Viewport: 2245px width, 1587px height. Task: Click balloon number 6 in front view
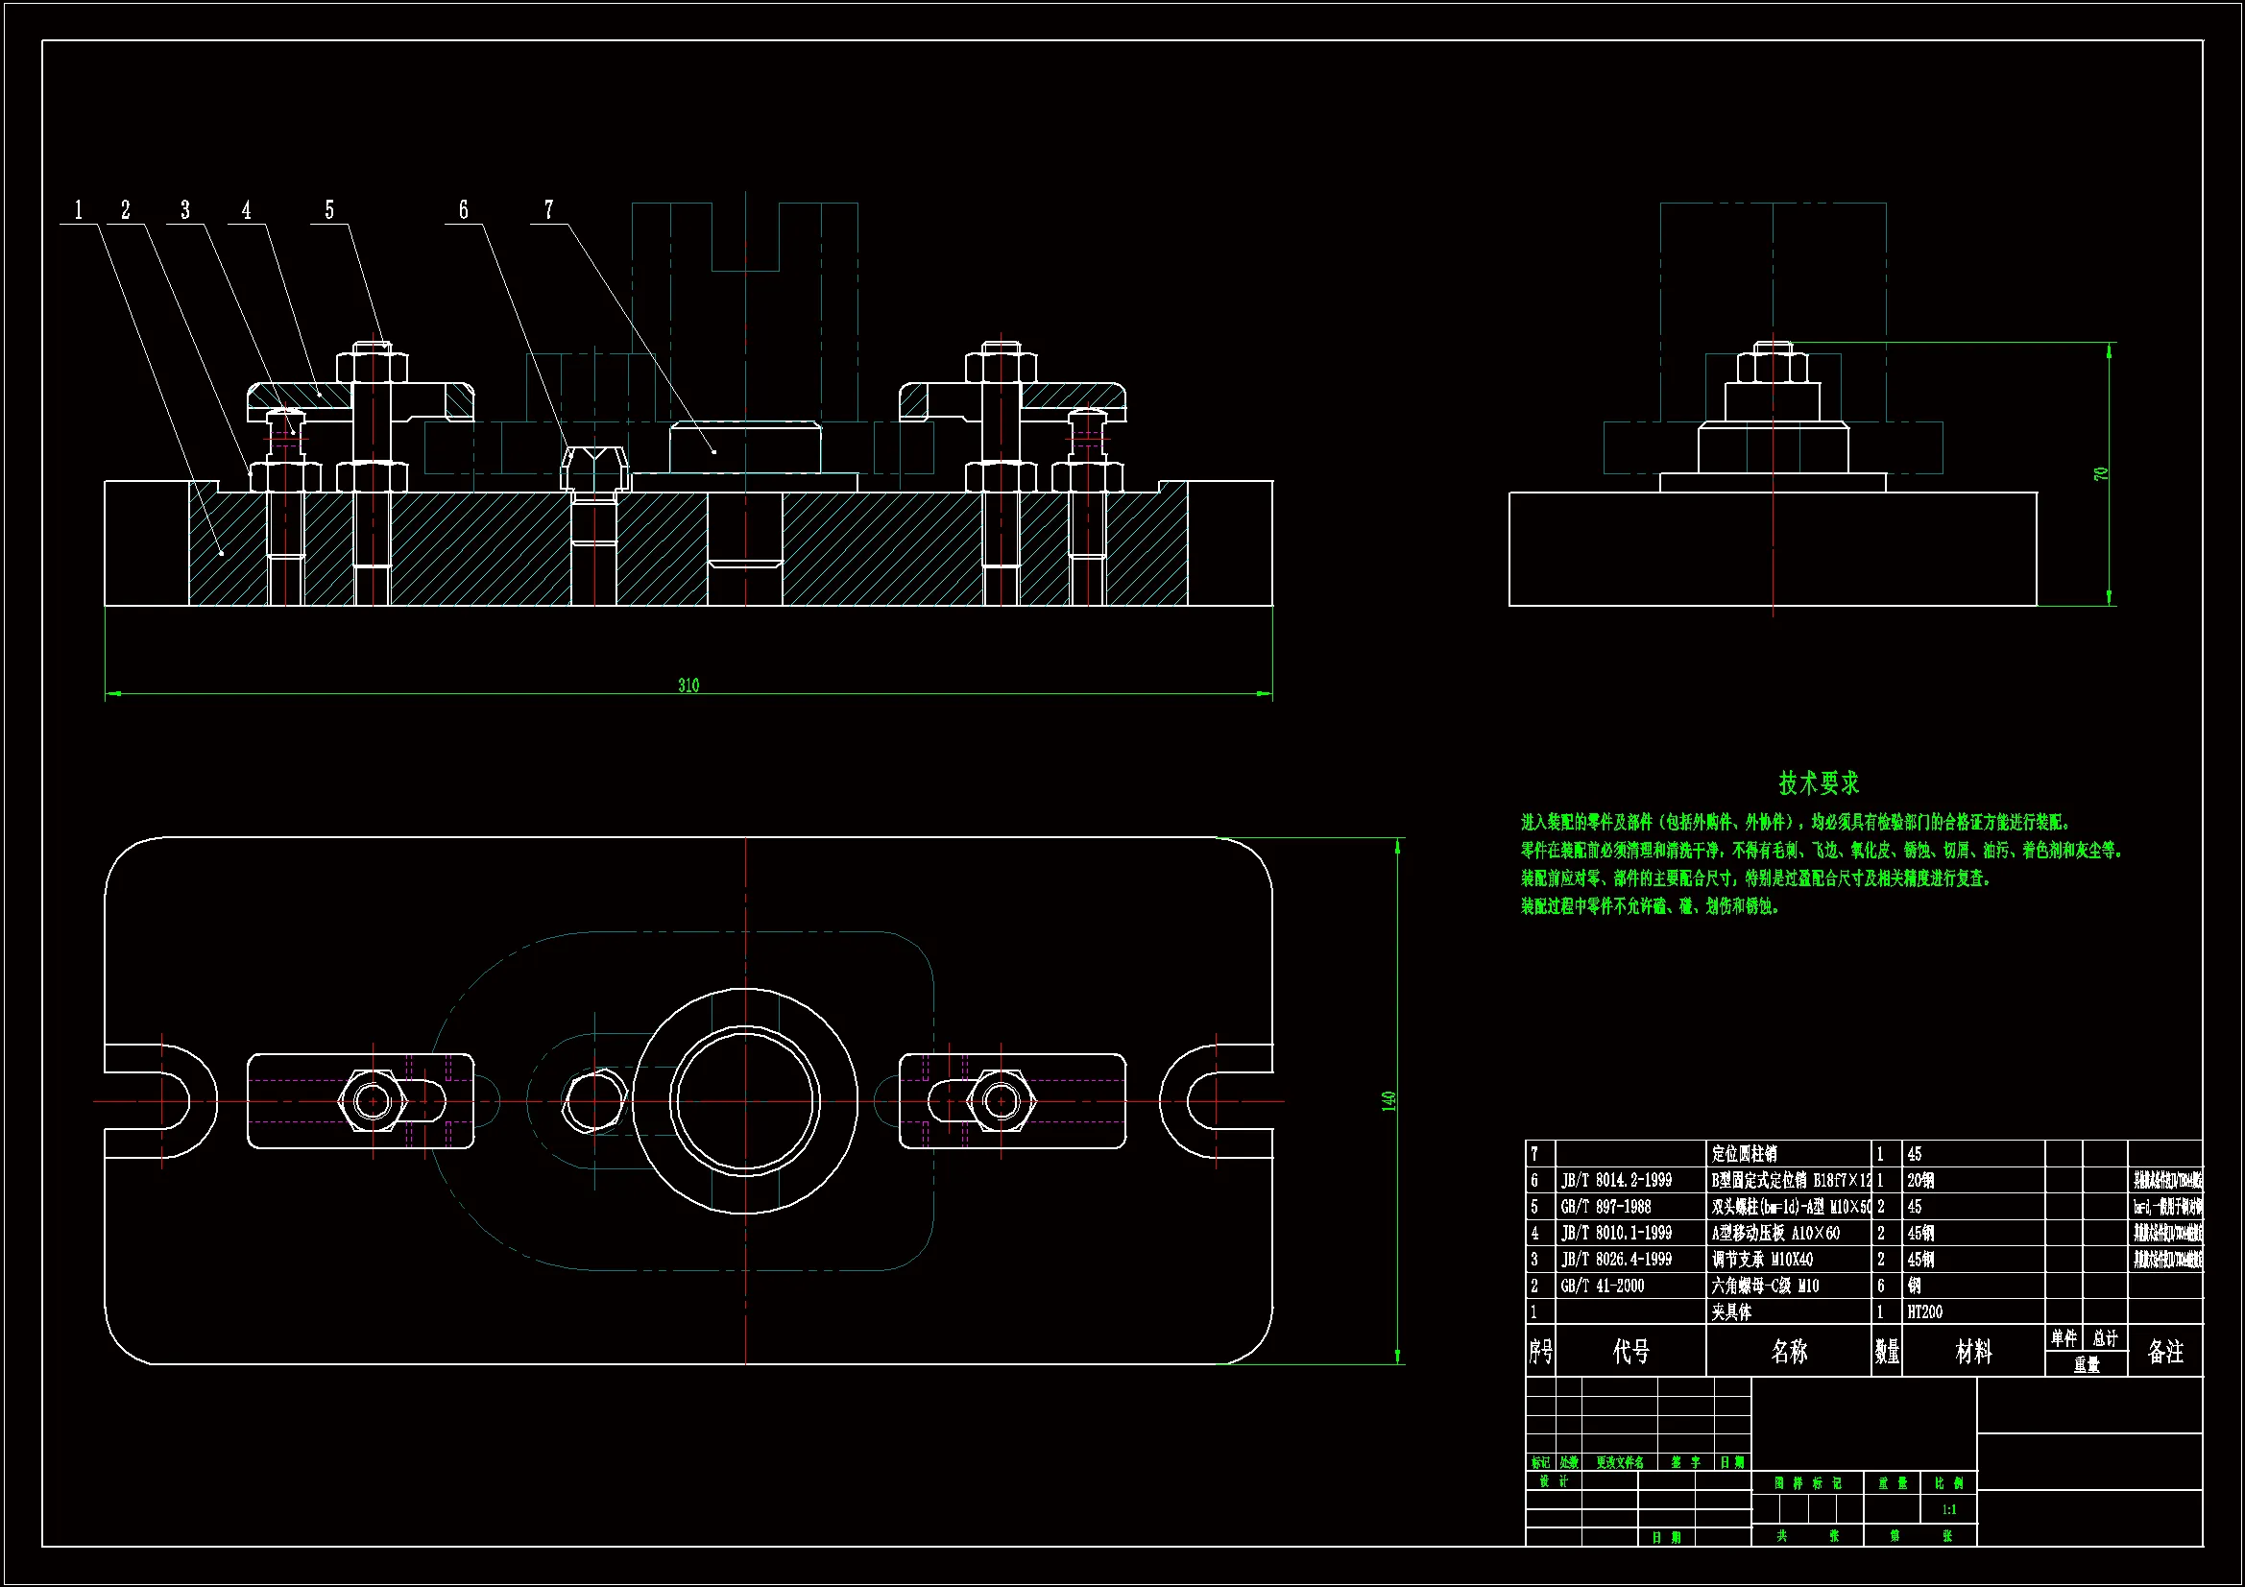[464, 209]
